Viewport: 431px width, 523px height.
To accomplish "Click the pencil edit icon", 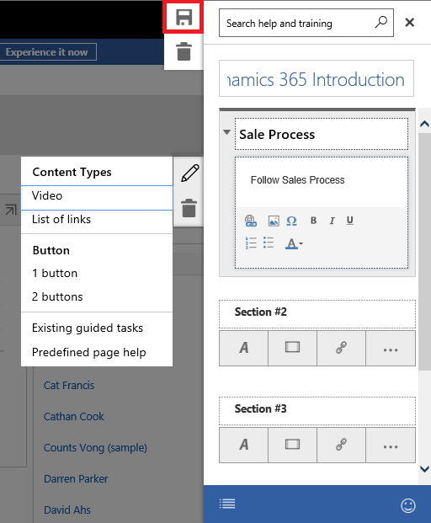I will [189, 173].
